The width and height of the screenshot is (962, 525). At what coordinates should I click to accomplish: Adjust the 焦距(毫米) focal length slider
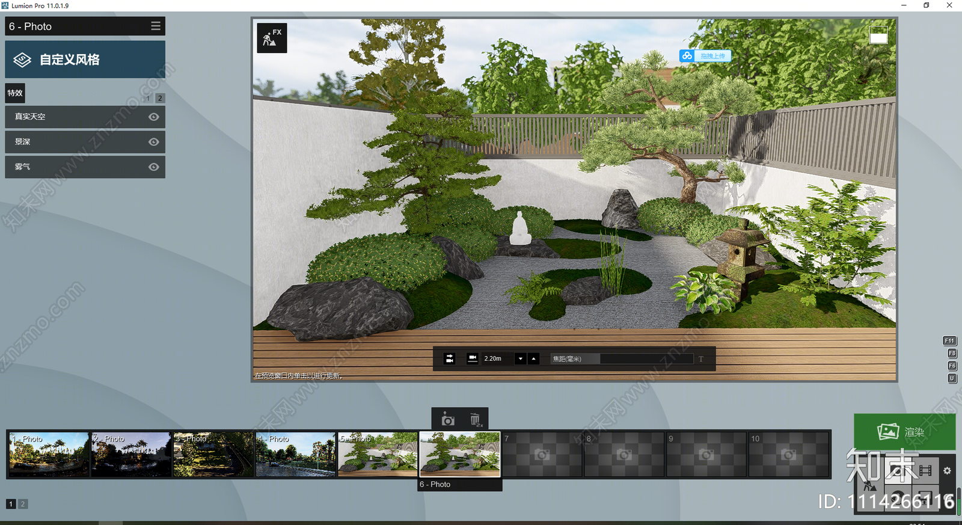(x=622, y=358)
